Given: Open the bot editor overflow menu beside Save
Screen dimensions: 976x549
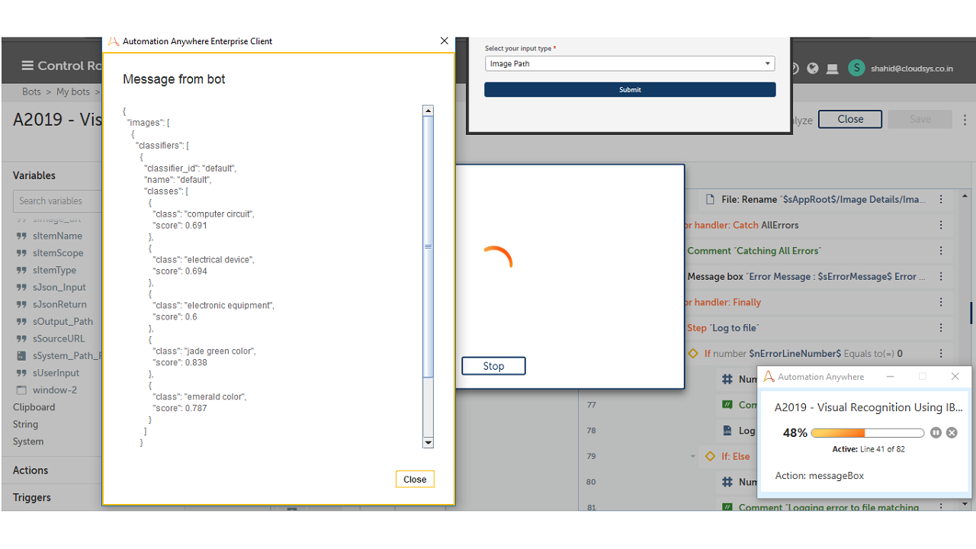Looking at the screenshot, I should [x=965, y=120].
